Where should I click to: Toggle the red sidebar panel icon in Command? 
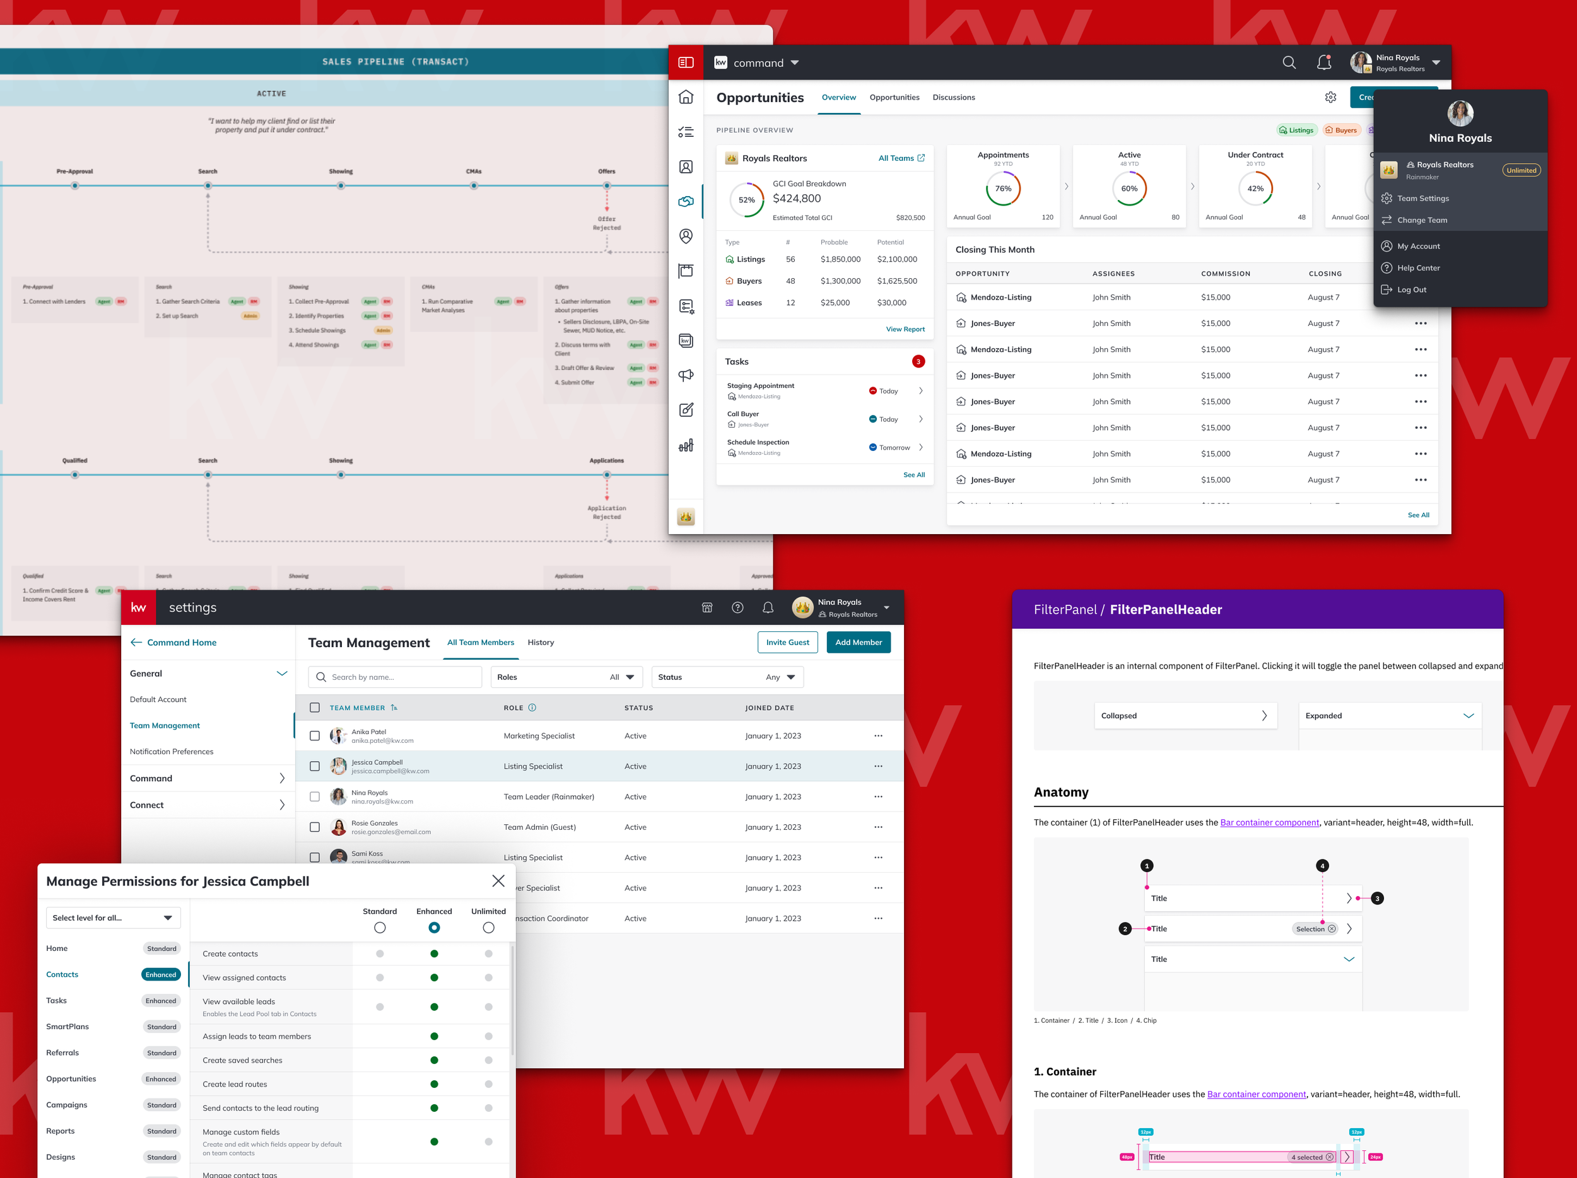(685, 62)
